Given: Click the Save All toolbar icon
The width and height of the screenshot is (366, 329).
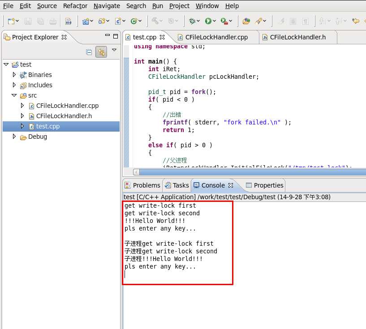Looking at the screenshot, I should (41, 21).
